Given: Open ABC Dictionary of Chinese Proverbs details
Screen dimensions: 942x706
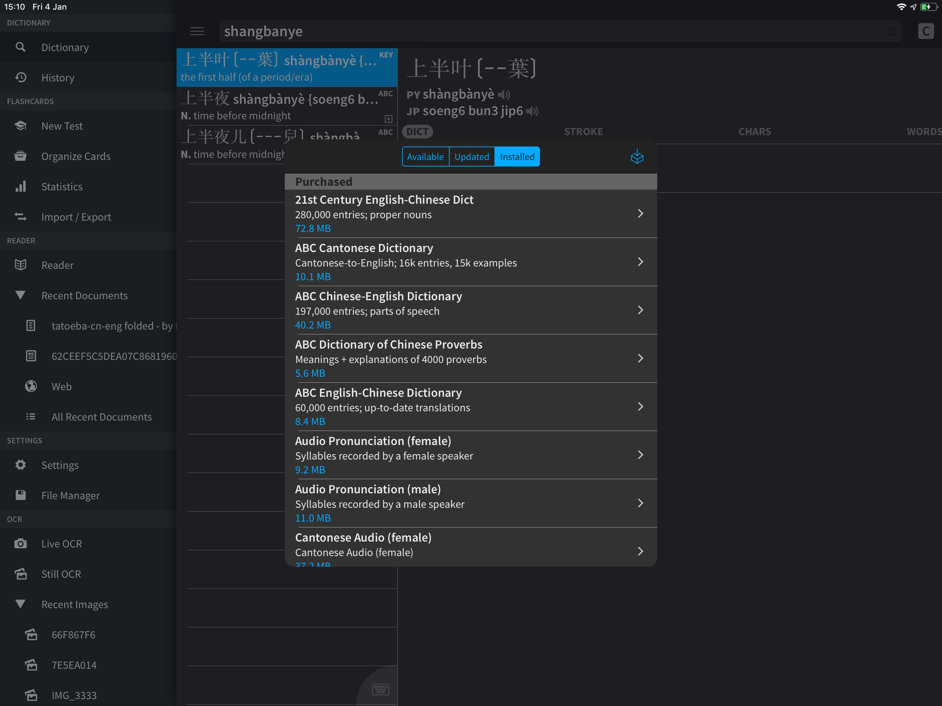Looking at the screenshot, I should pos(471,358).
